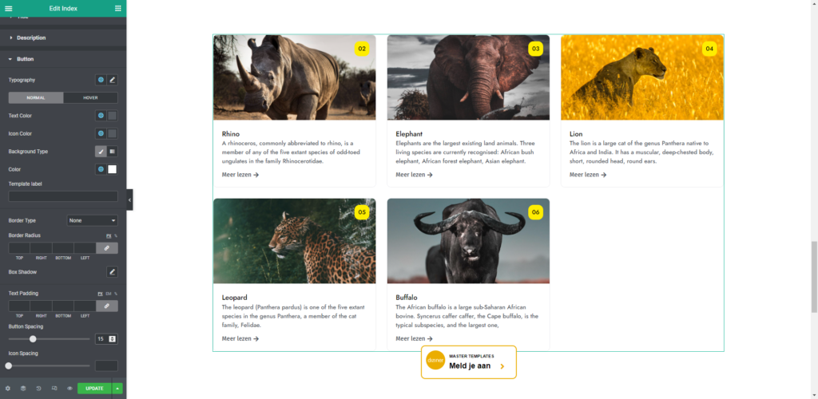The width and height of the screenshot is (818, 399).
Task: Click the global Text Color globe icon
Action: point(101,116)
